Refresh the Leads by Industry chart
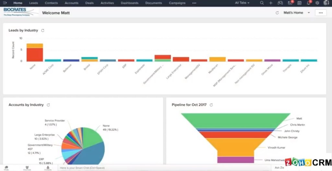Screen dimensions: 332x171 [42, 30]
